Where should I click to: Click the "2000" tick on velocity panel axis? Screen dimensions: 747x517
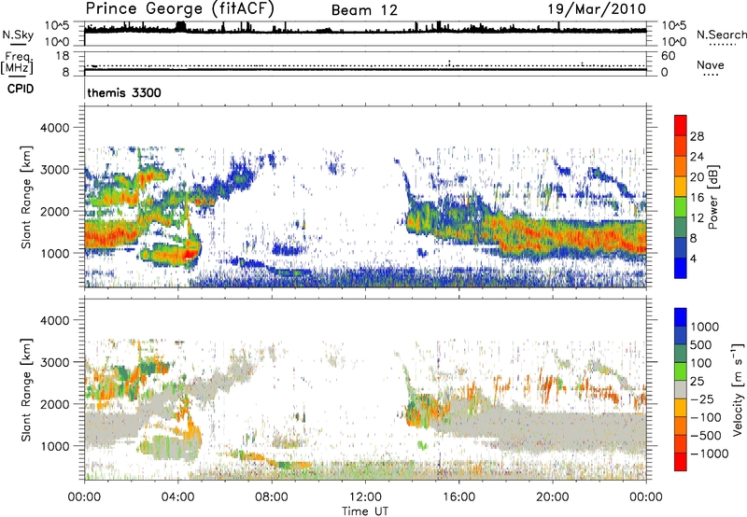pyautogui.click(x=54, y=405)
